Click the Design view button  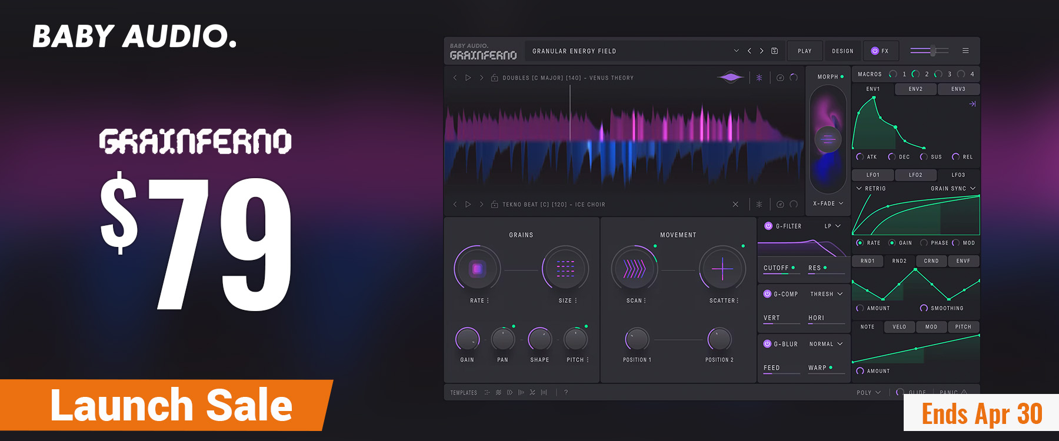click(x=842, y=51)
